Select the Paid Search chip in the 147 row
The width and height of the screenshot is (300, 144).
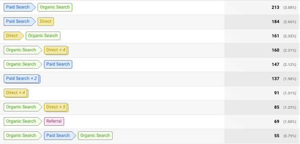58,65
